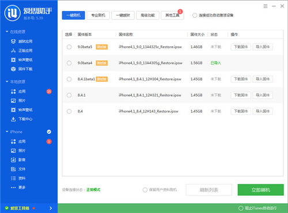Screen dimensions: 288x213
Task: Click 下载固件 for 8.4.1beta1
Action: tap(241, 79)
